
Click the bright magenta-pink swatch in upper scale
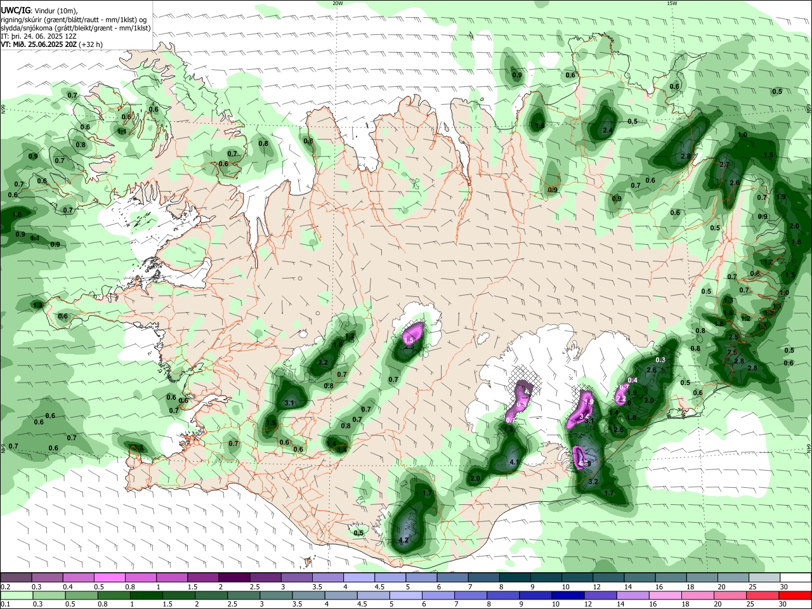click(109, 577)
